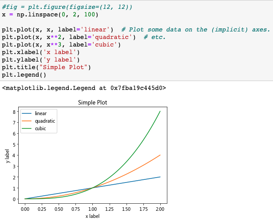Screen dimensions: 273x221
Task: Click the 'linear' string in the code
Action: (97, 29)
